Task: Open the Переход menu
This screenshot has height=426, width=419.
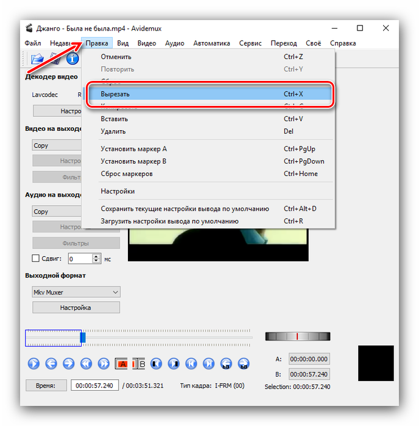Action: (x=284, y=43)
